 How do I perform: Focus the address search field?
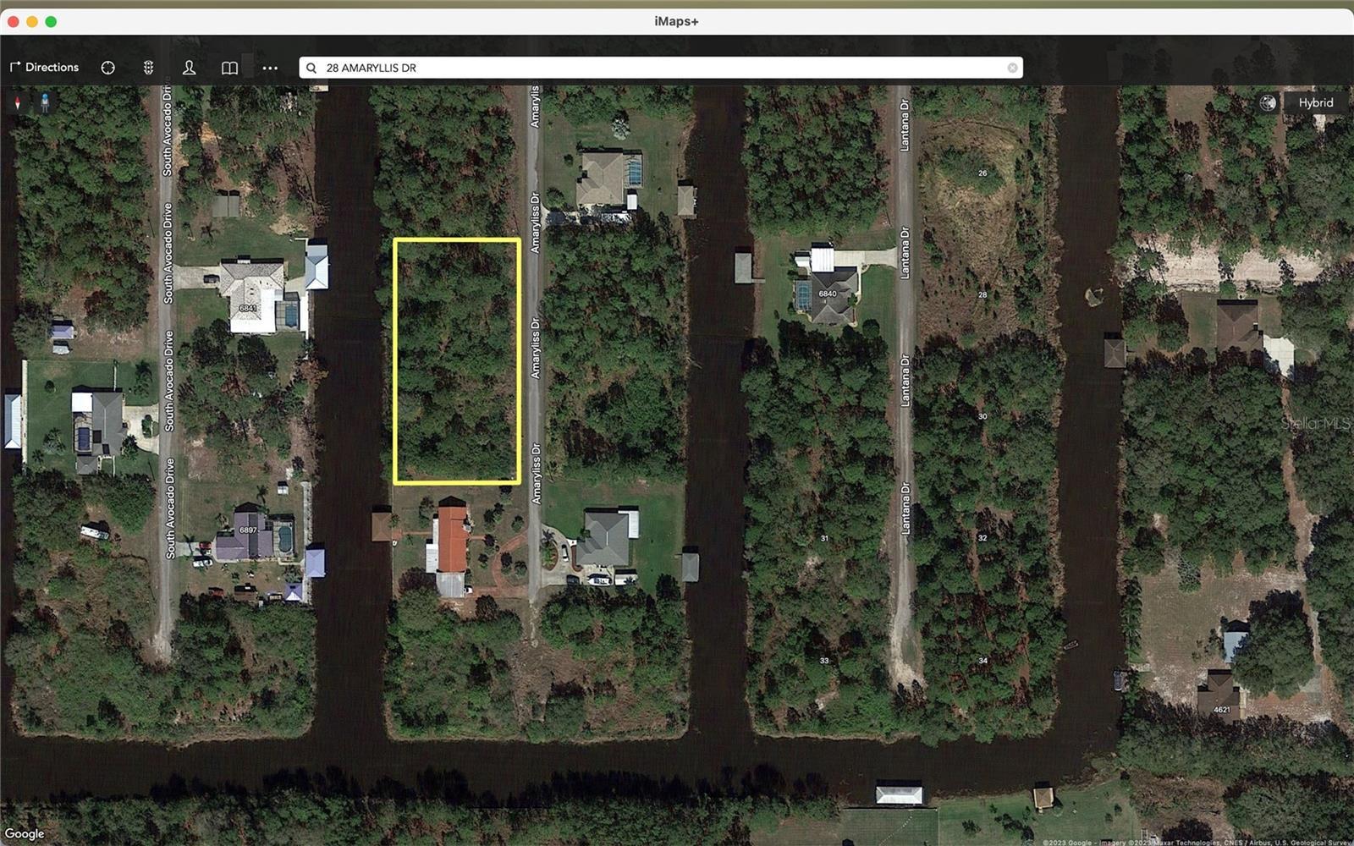[661, 68]
